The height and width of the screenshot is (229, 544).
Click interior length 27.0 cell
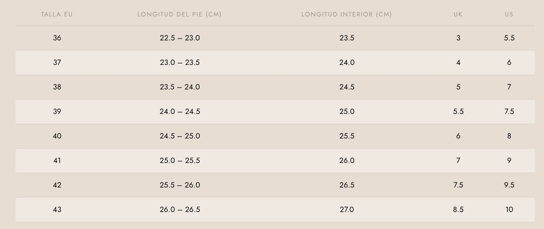pos(346,210)
